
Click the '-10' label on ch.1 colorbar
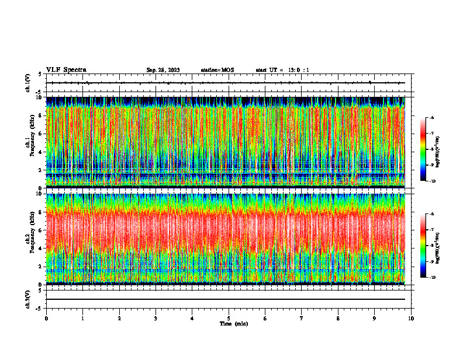coord(433,181)
